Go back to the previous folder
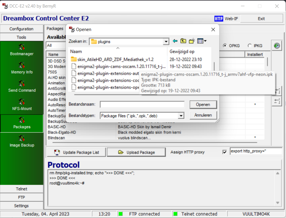 pyautogui.click(x=175, y=40)
